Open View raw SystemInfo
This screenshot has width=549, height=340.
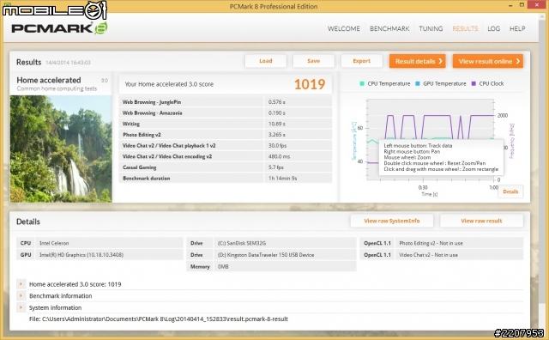point(392,221)
